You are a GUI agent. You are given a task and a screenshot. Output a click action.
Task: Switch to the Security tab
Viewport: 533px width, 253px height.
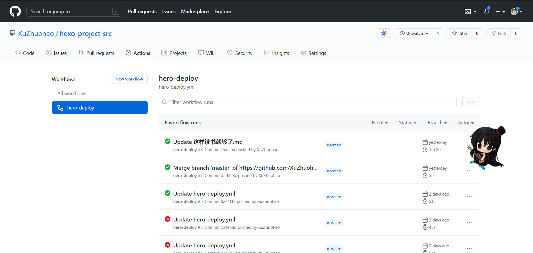(x=240, y=53)
